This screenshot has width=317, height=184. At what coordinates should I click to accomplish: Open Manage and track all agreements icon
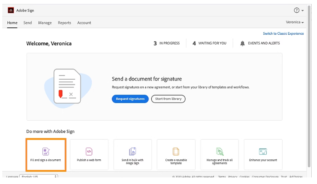[220, 151]
